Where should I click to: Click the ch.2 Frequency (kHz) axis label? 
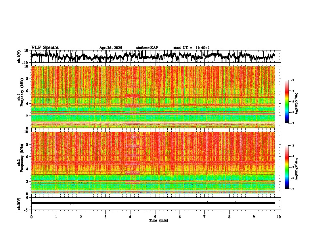pyautogui.click(x=20, y=158)
